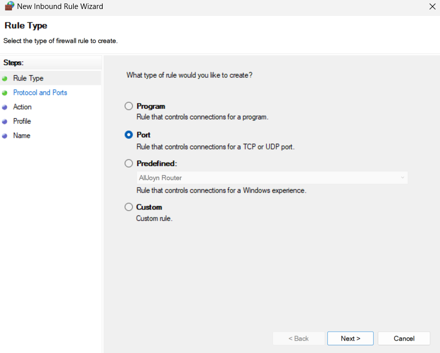Screen dimensions: 440x353
Task: Click the Back button
Action: tap(298, 338)
